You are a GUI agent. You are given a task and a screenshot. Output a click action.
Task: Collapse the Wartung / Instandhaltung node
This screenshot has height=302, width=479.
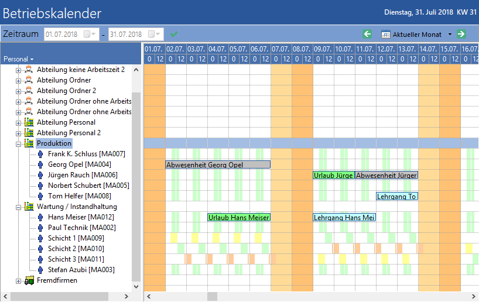(18, 207)
